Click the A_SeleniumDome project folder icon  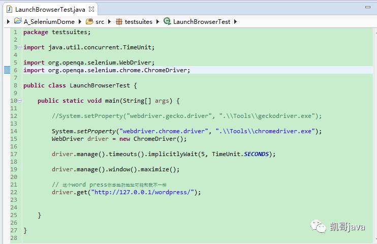[x=18, y=21]
